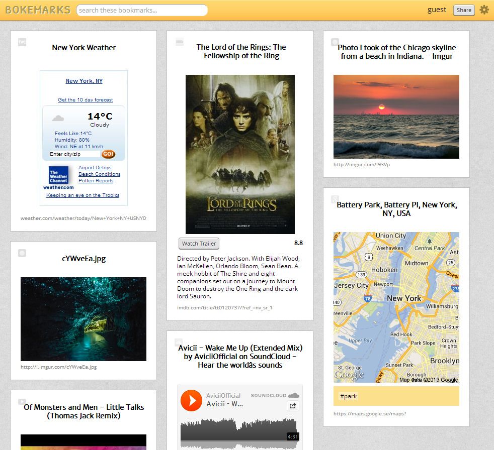Click the Watch Trailer button
494x450 pixels.
click(x=199, y=243)
